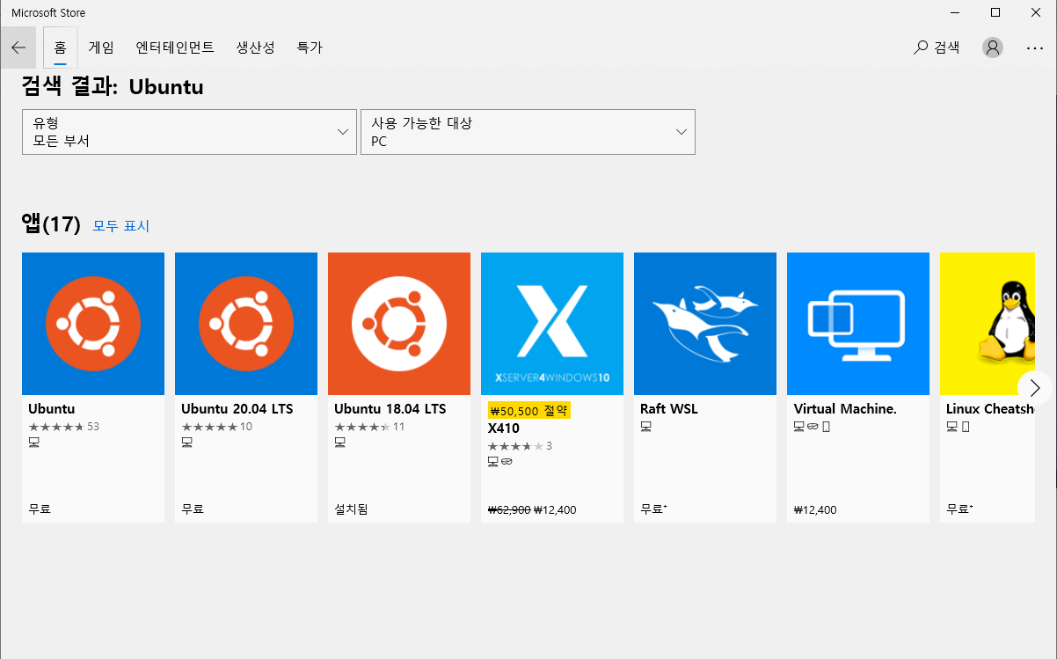Click the Ubuntu 18.04 LTS title
1057x659 pixels.
tap(390, 409)
